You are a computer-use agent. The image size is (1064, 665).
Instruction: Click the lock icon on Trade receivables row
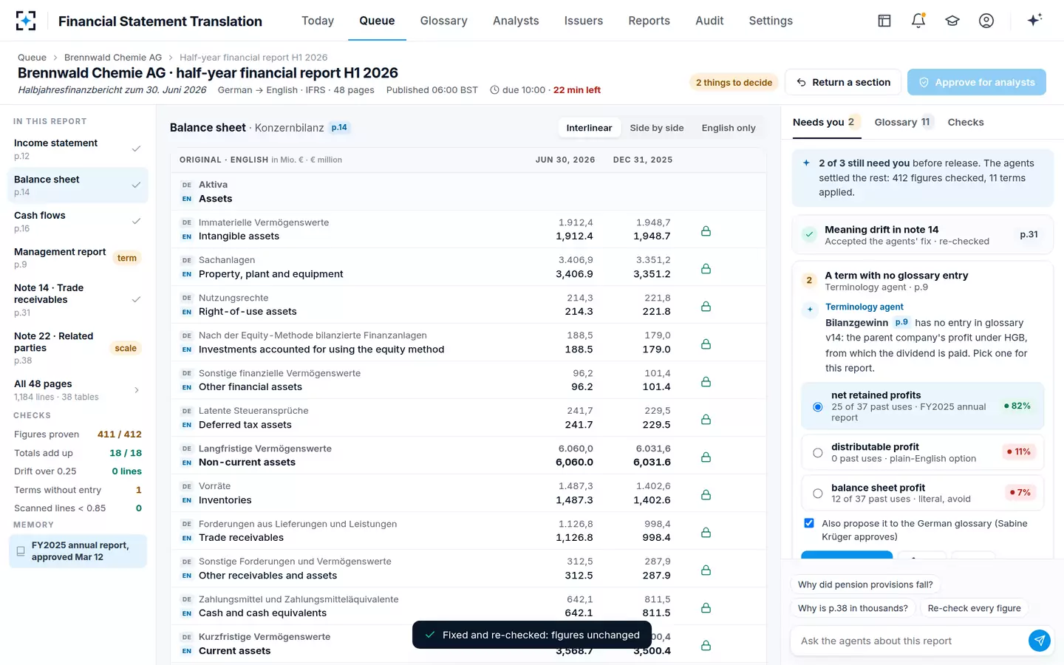pyautogui.click(x=706, y=532)
